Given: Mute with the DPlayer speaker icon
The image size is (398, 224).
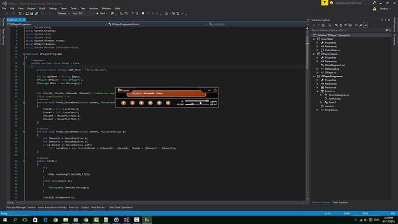Looking at the screenshot, I should coord(182,101).
